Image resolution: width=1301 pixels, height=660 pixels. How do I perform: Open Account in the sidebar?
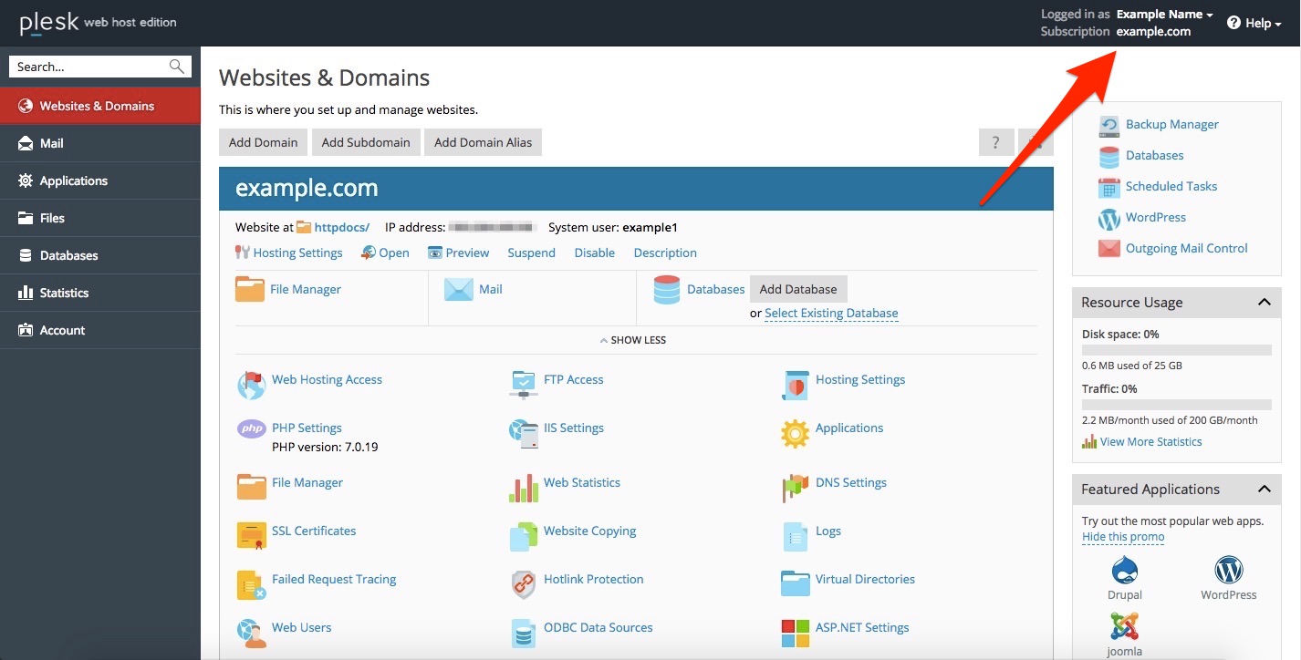(x=100, y=330)
